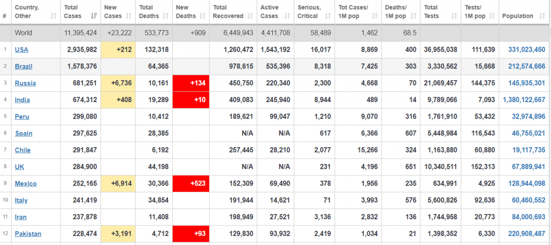Click Deaths/1M pop sort arrows
This screenshot has width=551, height=245.
tap(413, 16)
